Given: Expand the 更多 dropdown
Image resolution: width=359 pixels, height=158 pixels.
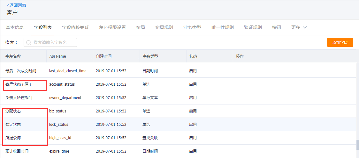Looking at the screenshot, I should pos(299,27).
